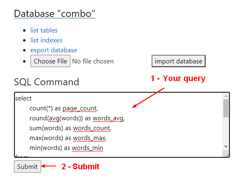Place cursor on the "select" keyword
248x180 pixels.
coord(23,98)
